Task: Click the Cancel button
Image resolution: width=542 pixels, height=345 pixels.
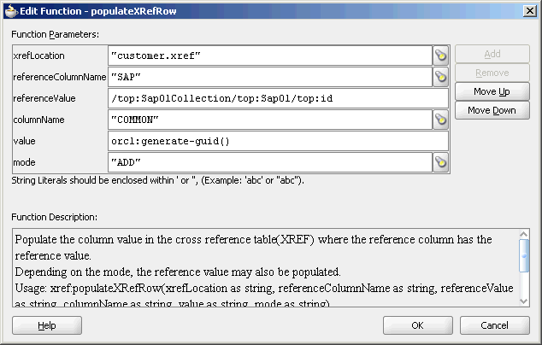Action: click(x=495, y=325)
